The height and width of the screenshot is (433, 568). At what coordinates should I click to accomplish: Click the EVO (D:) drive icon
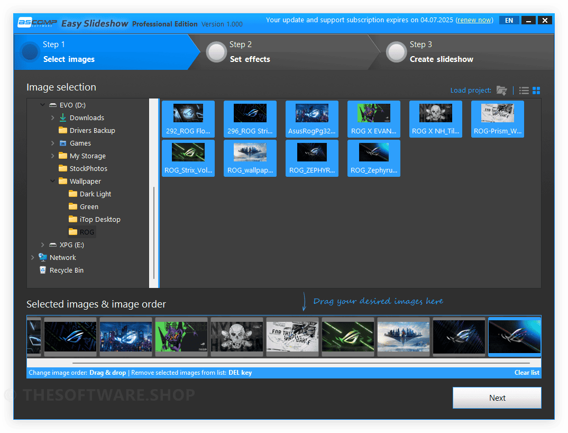(53, 105)
